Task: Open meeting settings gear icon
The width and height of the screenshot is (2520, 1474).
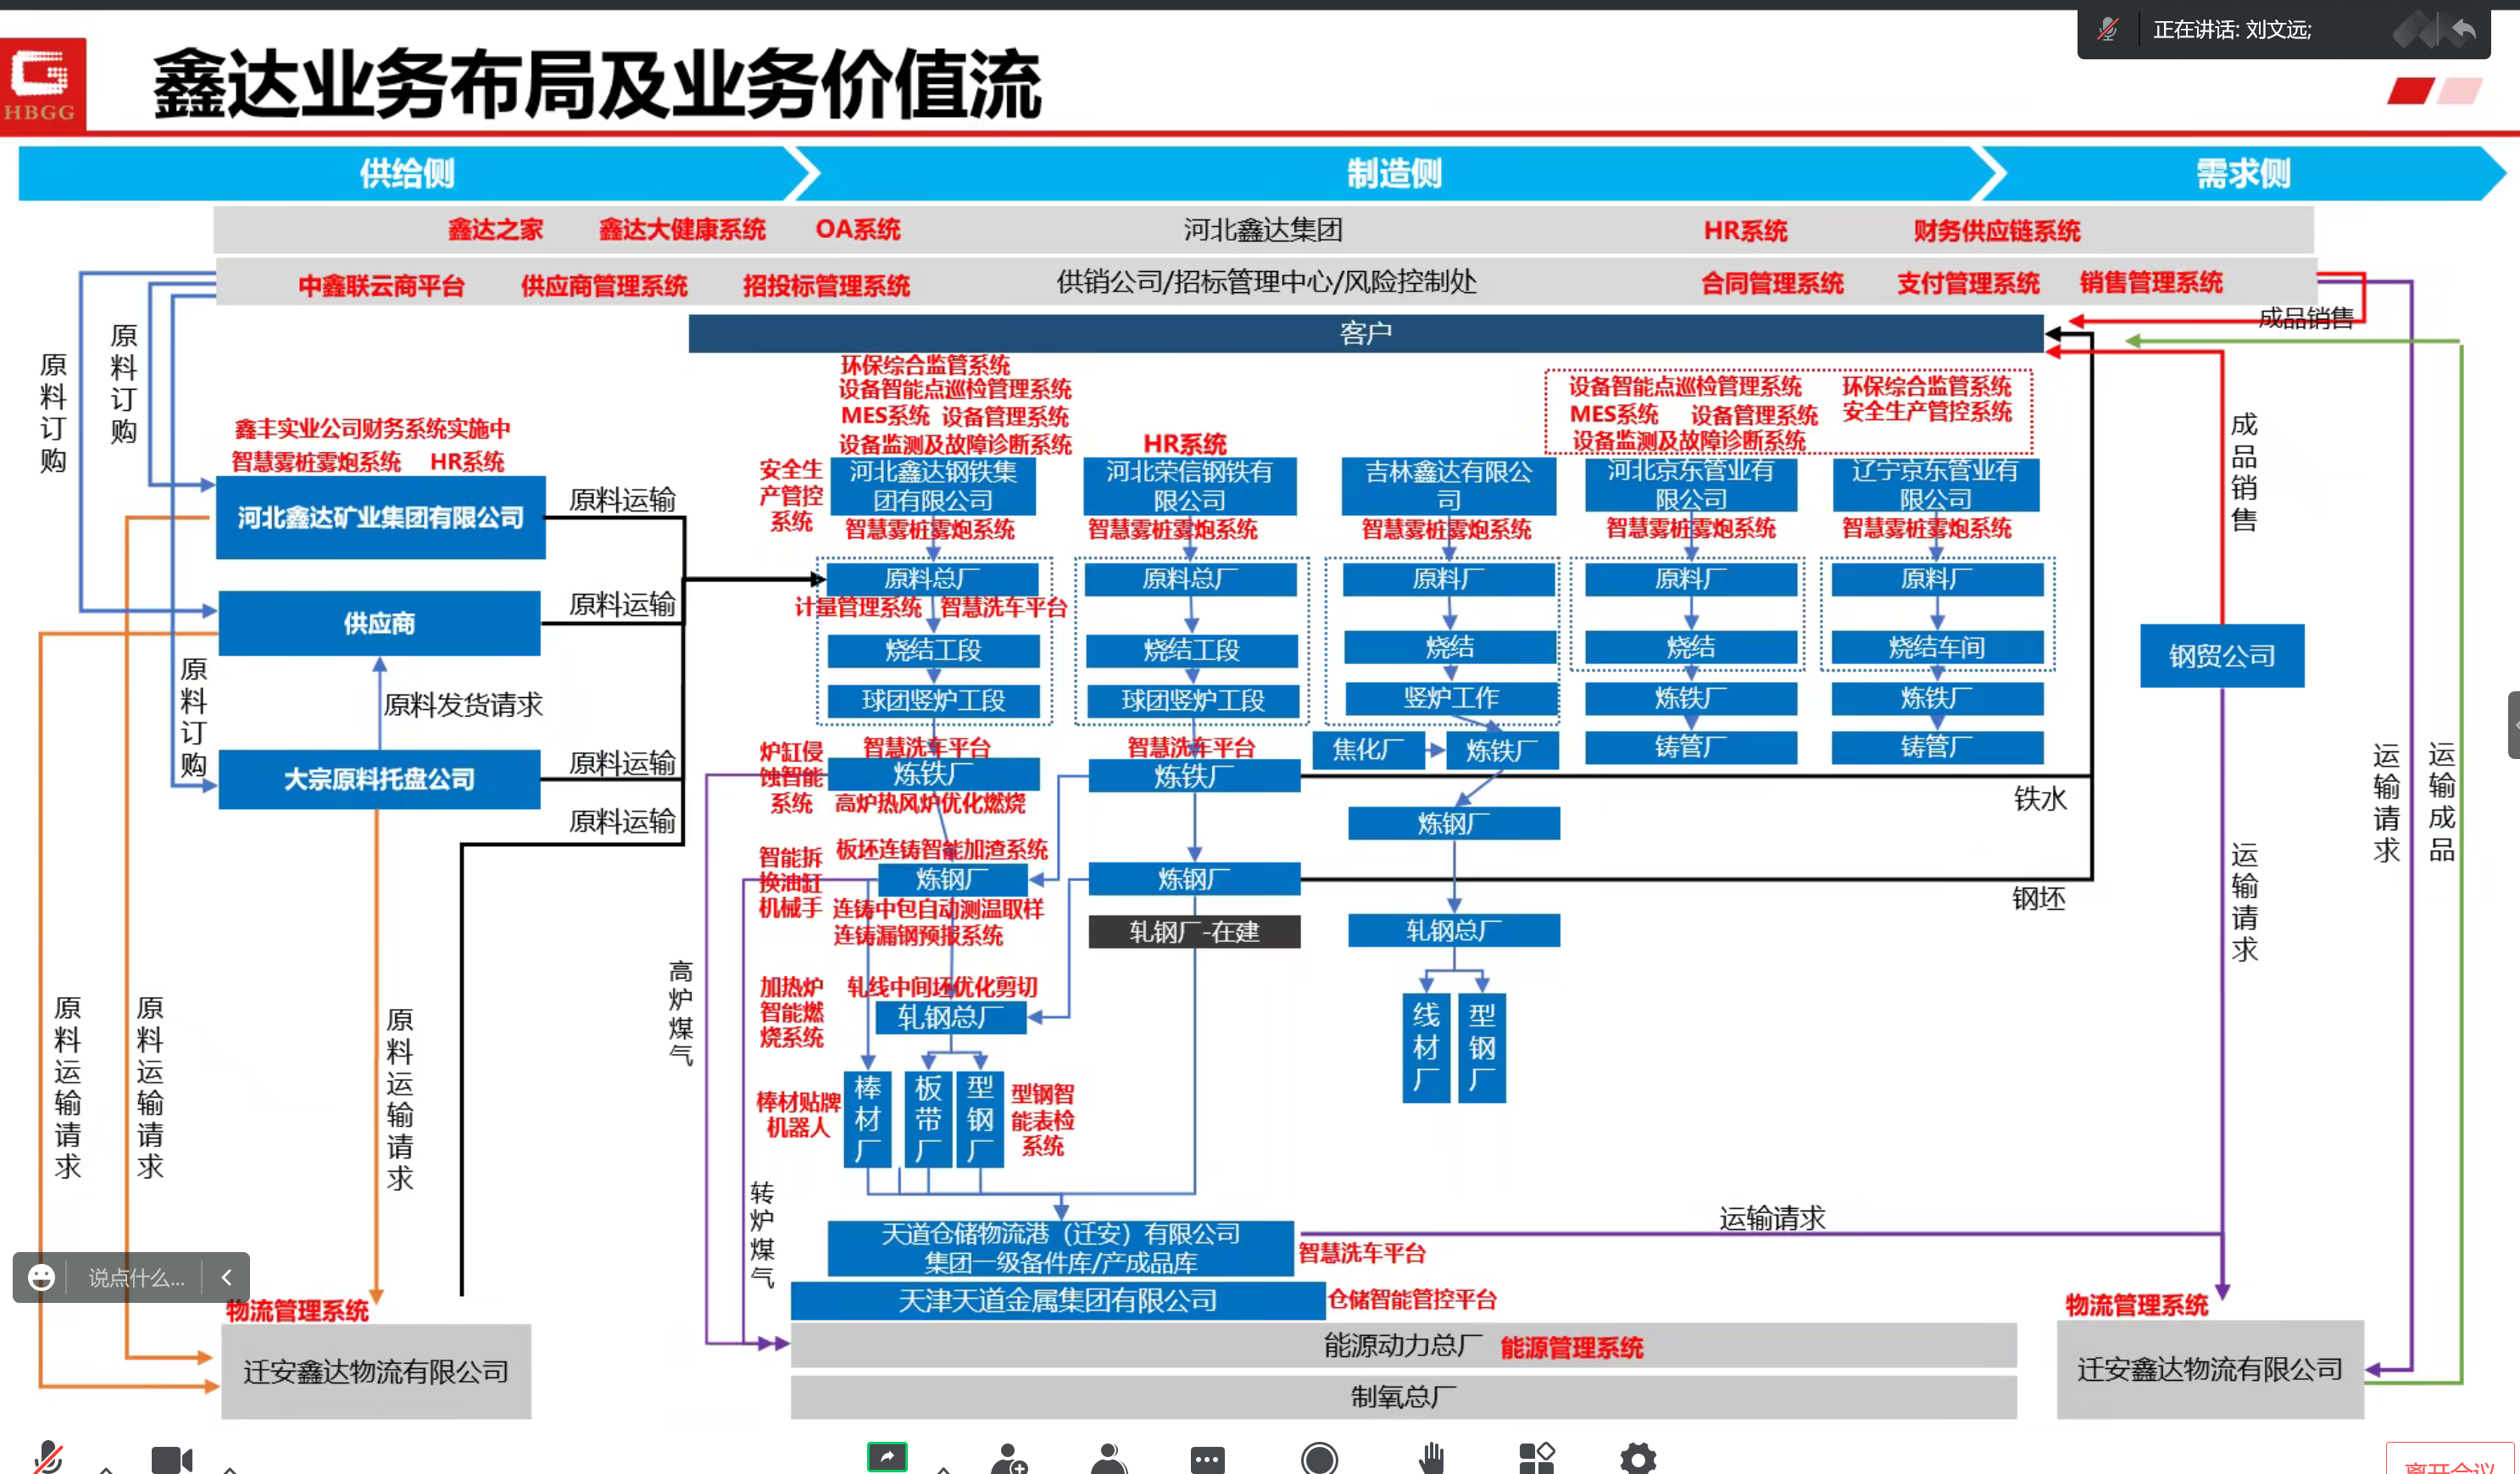Action: [1638, 1458]
